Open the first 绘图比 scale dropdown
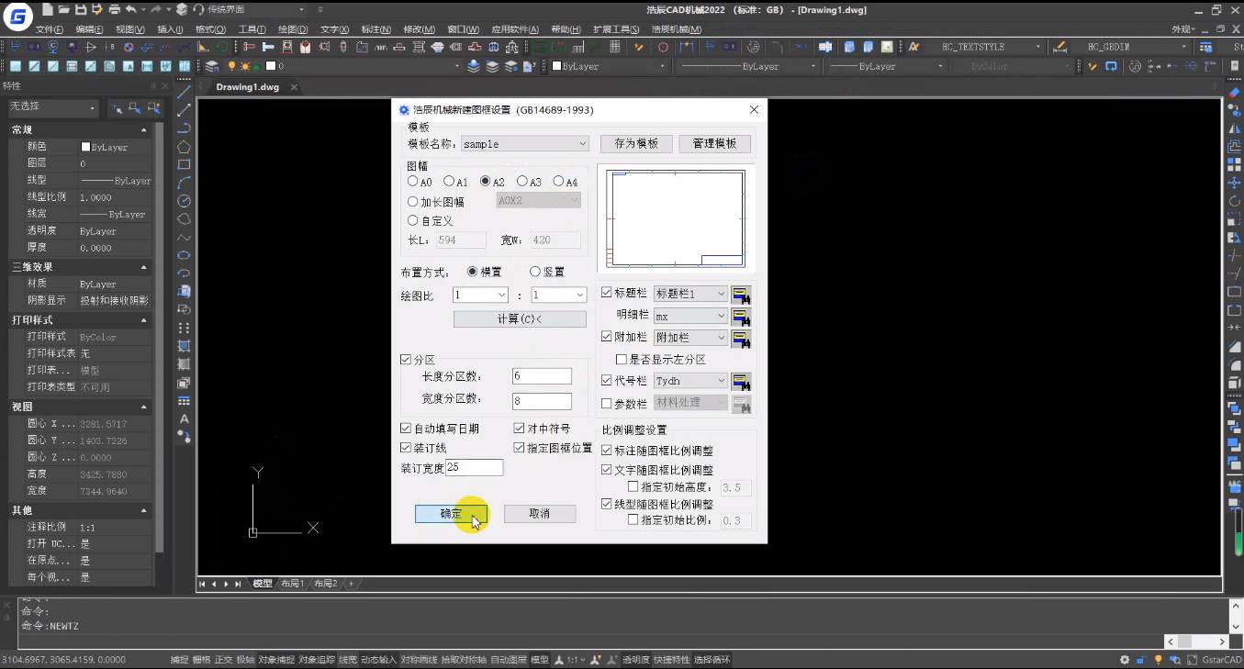Screen dimensions: 1244x669 tap(480, 295)
